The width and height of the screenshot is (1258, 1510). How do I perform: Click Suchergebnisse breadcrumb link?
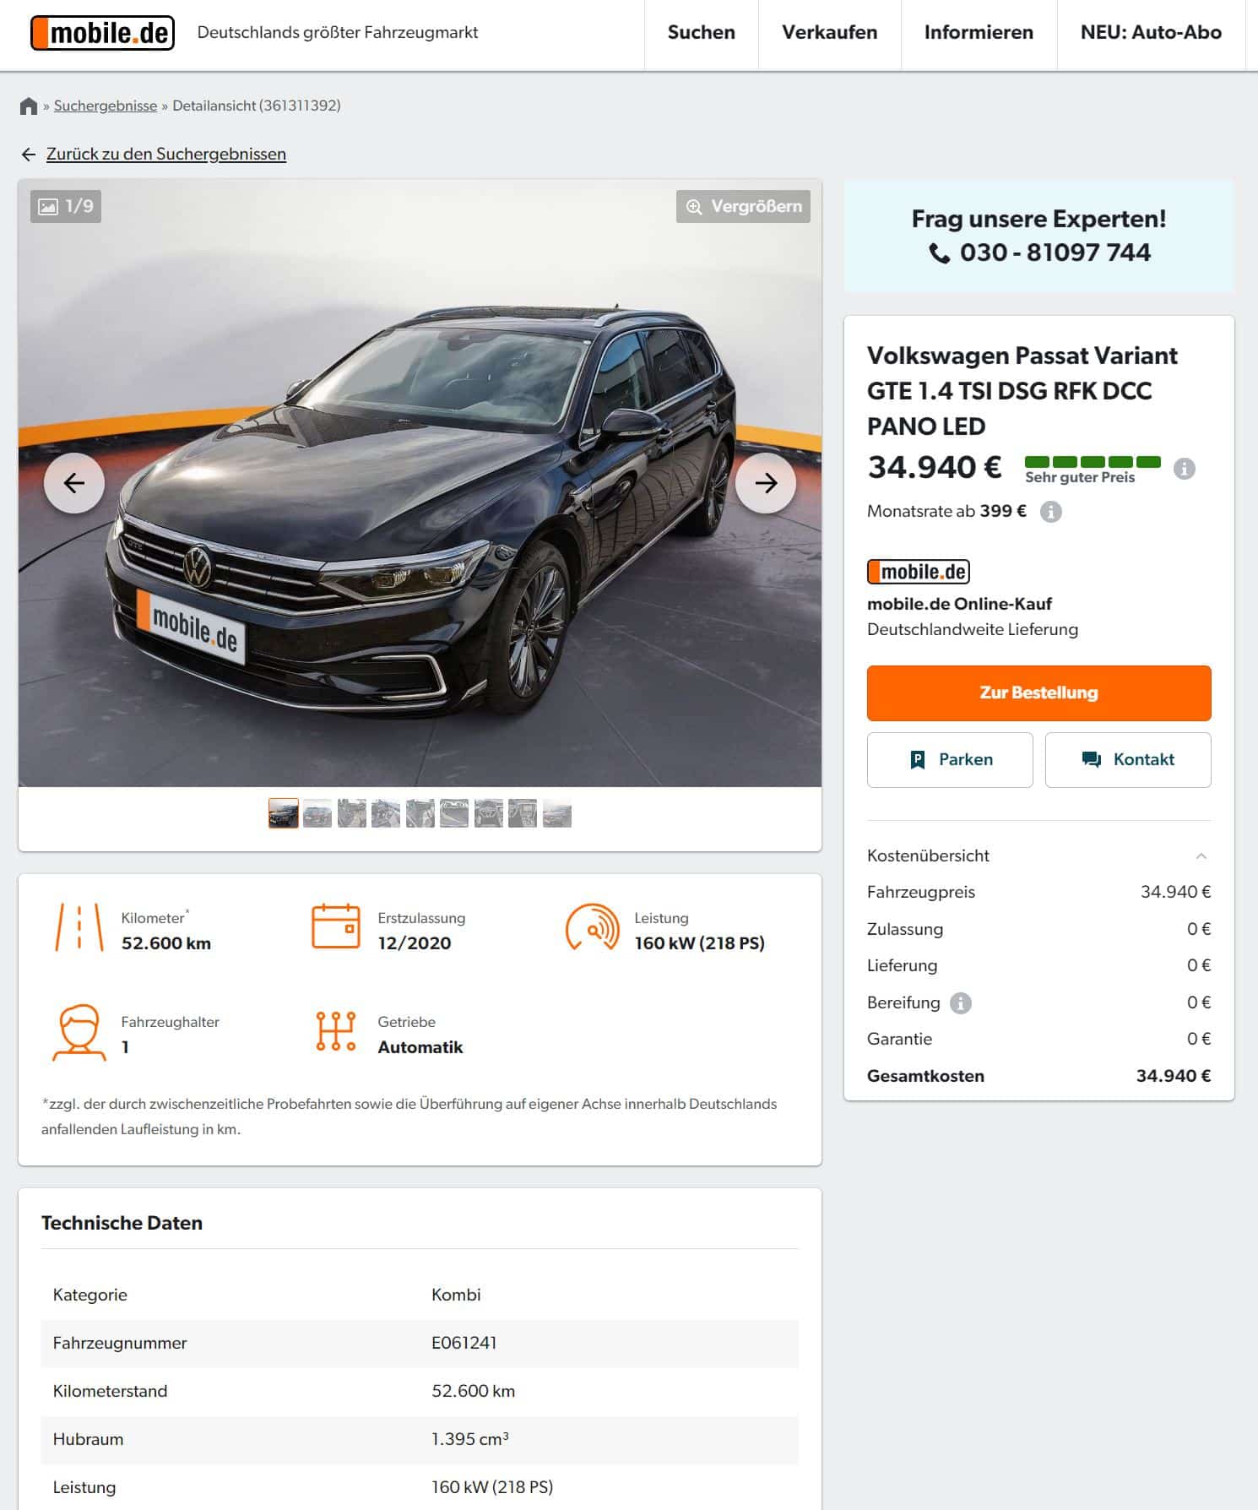(x=106, y=106)
